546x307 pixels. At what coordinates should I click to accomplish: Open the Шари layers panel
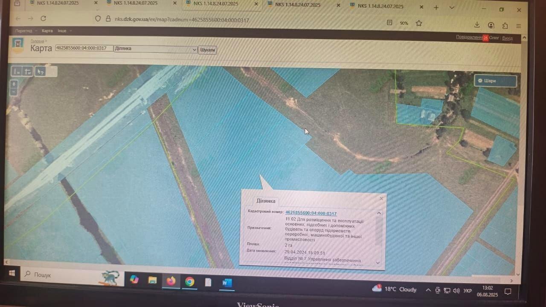coord(495,81)
